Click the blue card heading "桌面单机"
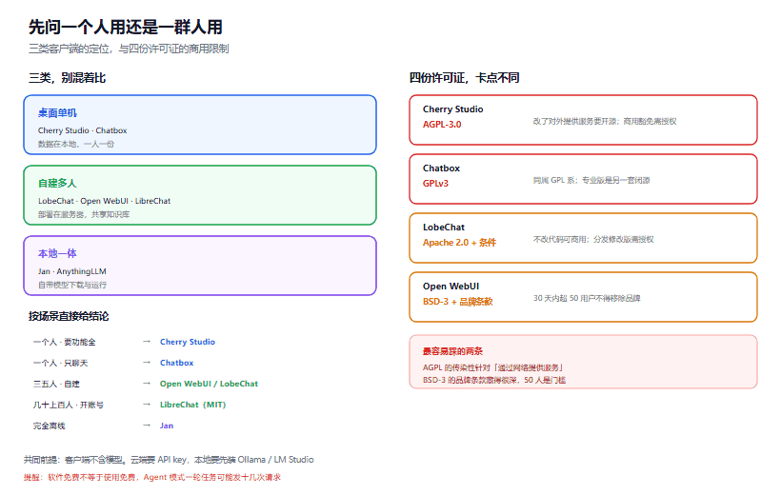The width and height of the screenshot is (781, 495). pyautogui.click(x=57, y=113)
